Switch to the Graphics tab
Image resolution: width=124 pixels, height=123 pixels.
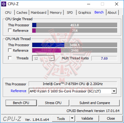pos(85,13)
